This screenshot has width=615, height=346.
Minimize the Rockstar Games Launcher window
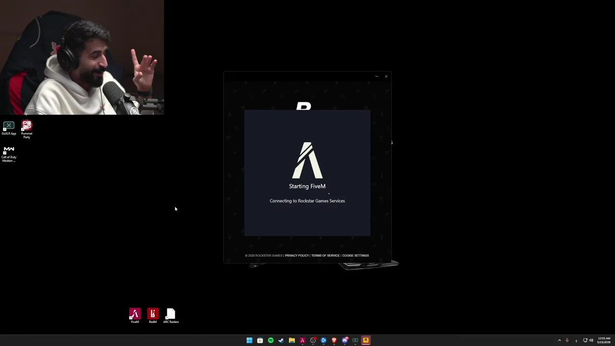(x=377, y=76)
